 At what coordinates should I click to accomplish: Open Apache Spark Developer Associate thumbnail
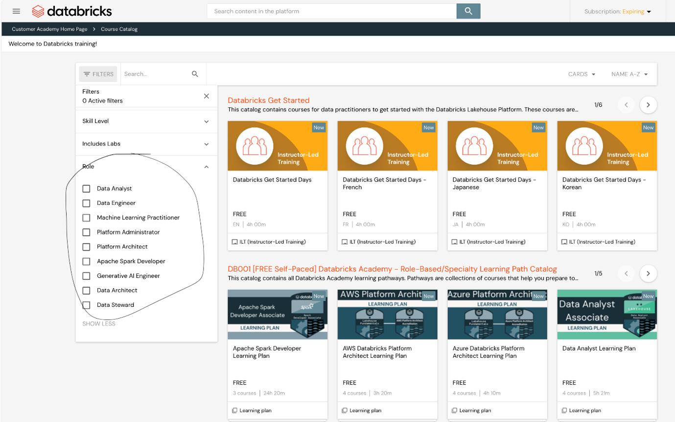(x=278, y=315)
